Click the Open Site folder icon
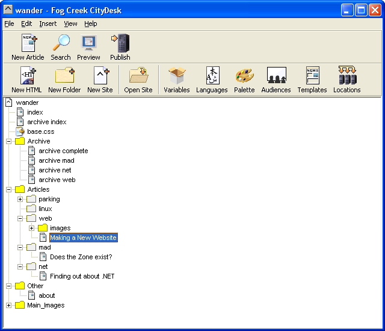 138,75
